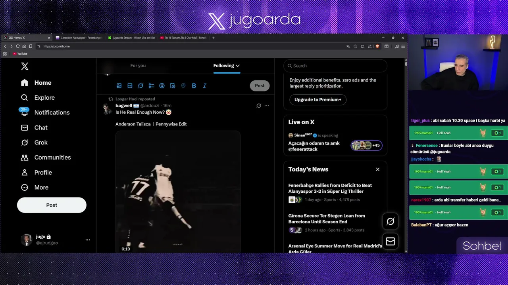This screenshot has height=285, width=508.
Task: Click bagwell's profile avatar
Action: [107, 109]
